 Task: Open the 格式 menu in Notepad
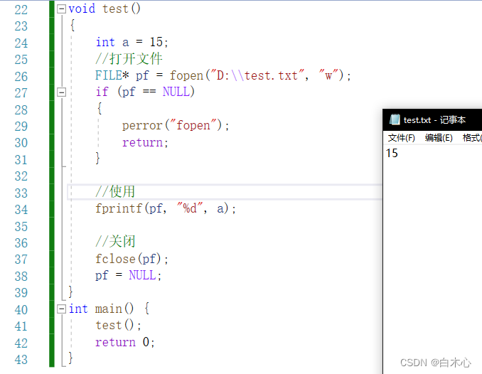pos(472,138)
